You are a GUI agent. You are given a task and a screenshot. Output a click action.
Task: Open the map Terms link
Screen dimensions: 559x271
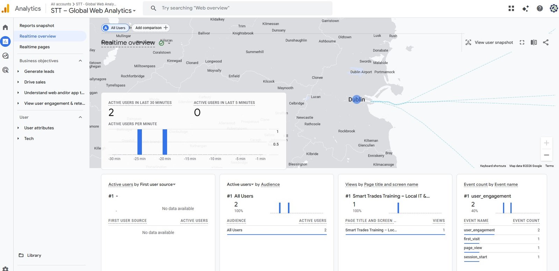coord(549,166)
